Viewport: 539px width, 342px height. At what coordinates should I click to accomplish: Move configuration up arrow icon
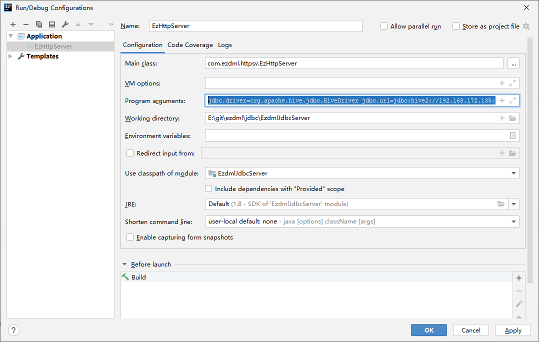78,24
